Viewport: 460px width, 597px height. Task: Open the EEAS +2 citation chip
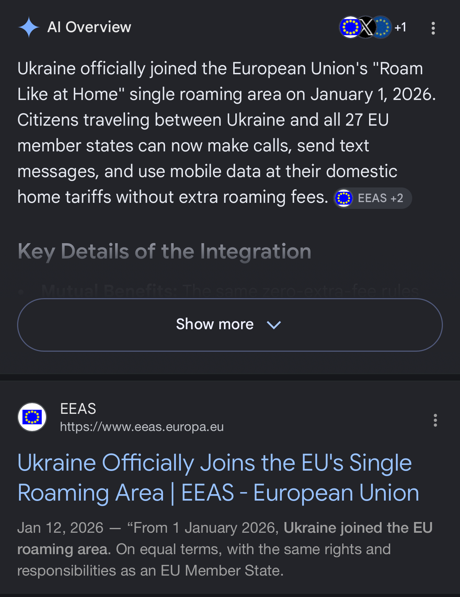point(373,198)
